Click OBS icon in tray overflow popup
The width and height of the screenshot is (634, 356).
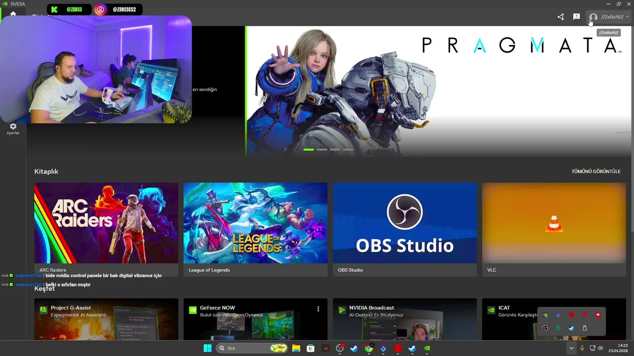point(545,328)
